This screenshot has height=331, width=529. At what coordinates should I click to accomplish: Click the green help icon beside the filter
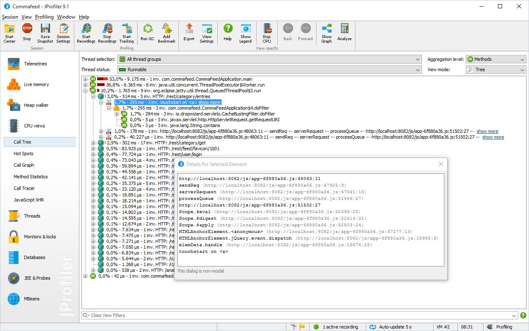(523, 315)
